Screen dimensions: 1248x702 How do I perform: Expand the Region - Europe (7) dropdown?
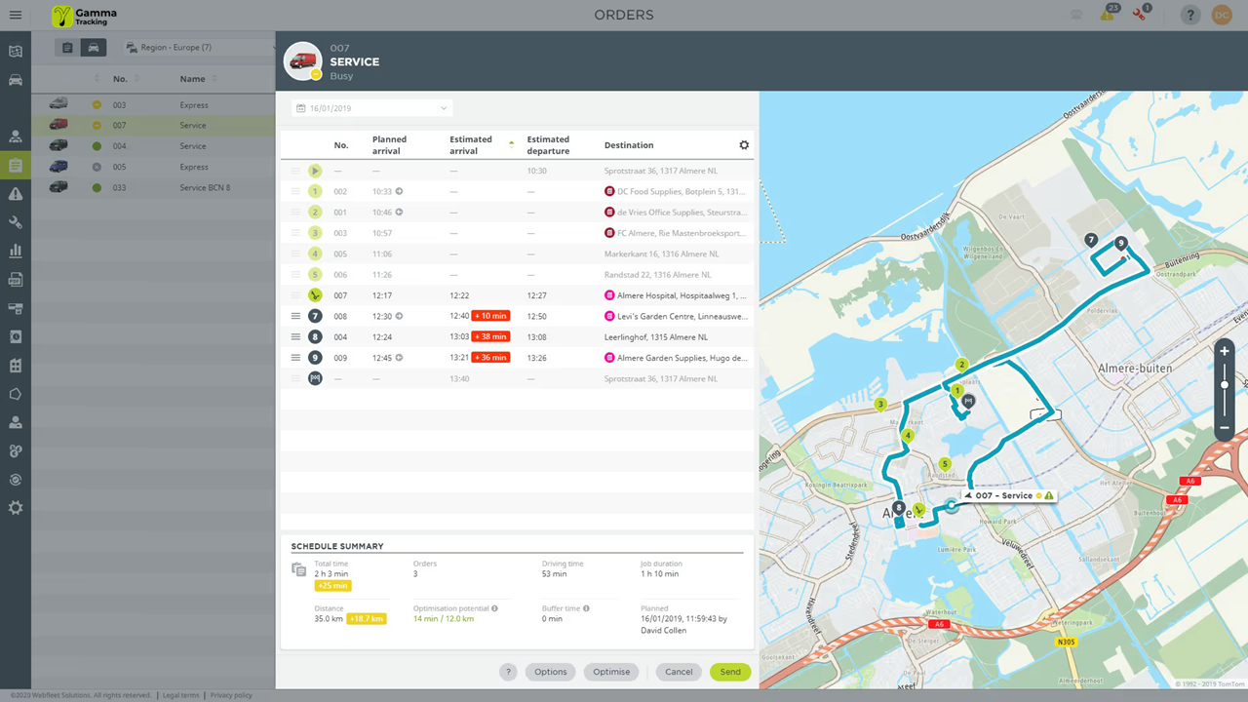[200, 48]
